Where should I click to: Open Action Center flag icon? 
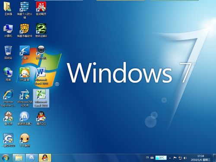(x=175, y=158)
